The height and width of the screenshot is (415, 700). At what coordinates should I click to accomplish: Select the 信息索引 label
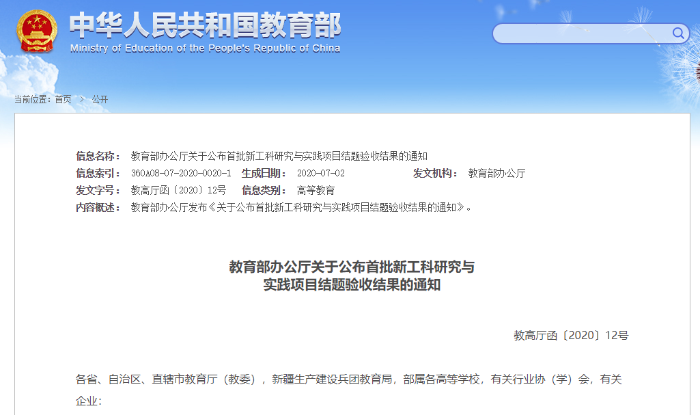tap(98, 173)
